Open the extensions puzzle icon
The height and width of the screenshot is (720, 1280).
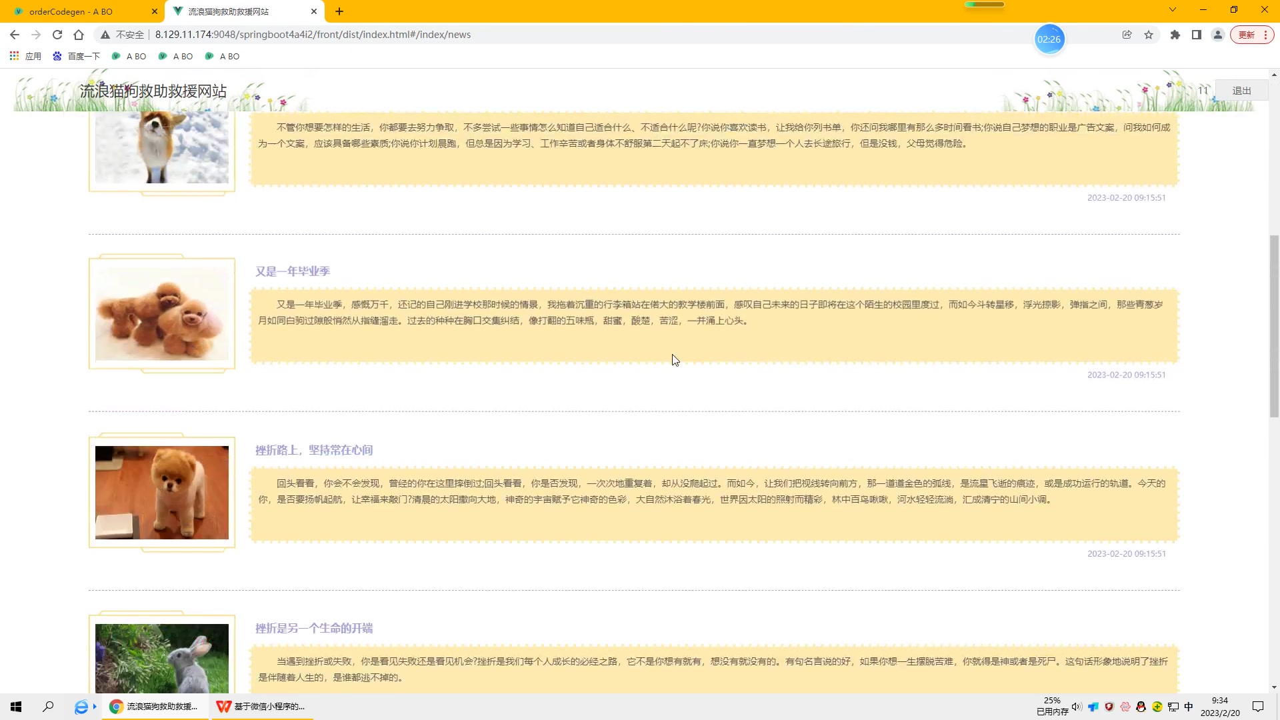[x=1175, y=35]
